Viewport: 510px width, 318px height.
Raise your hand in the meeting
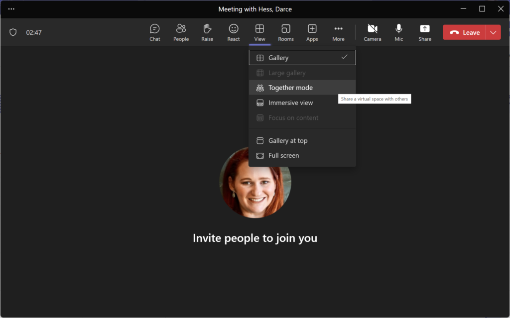point(207,32)
